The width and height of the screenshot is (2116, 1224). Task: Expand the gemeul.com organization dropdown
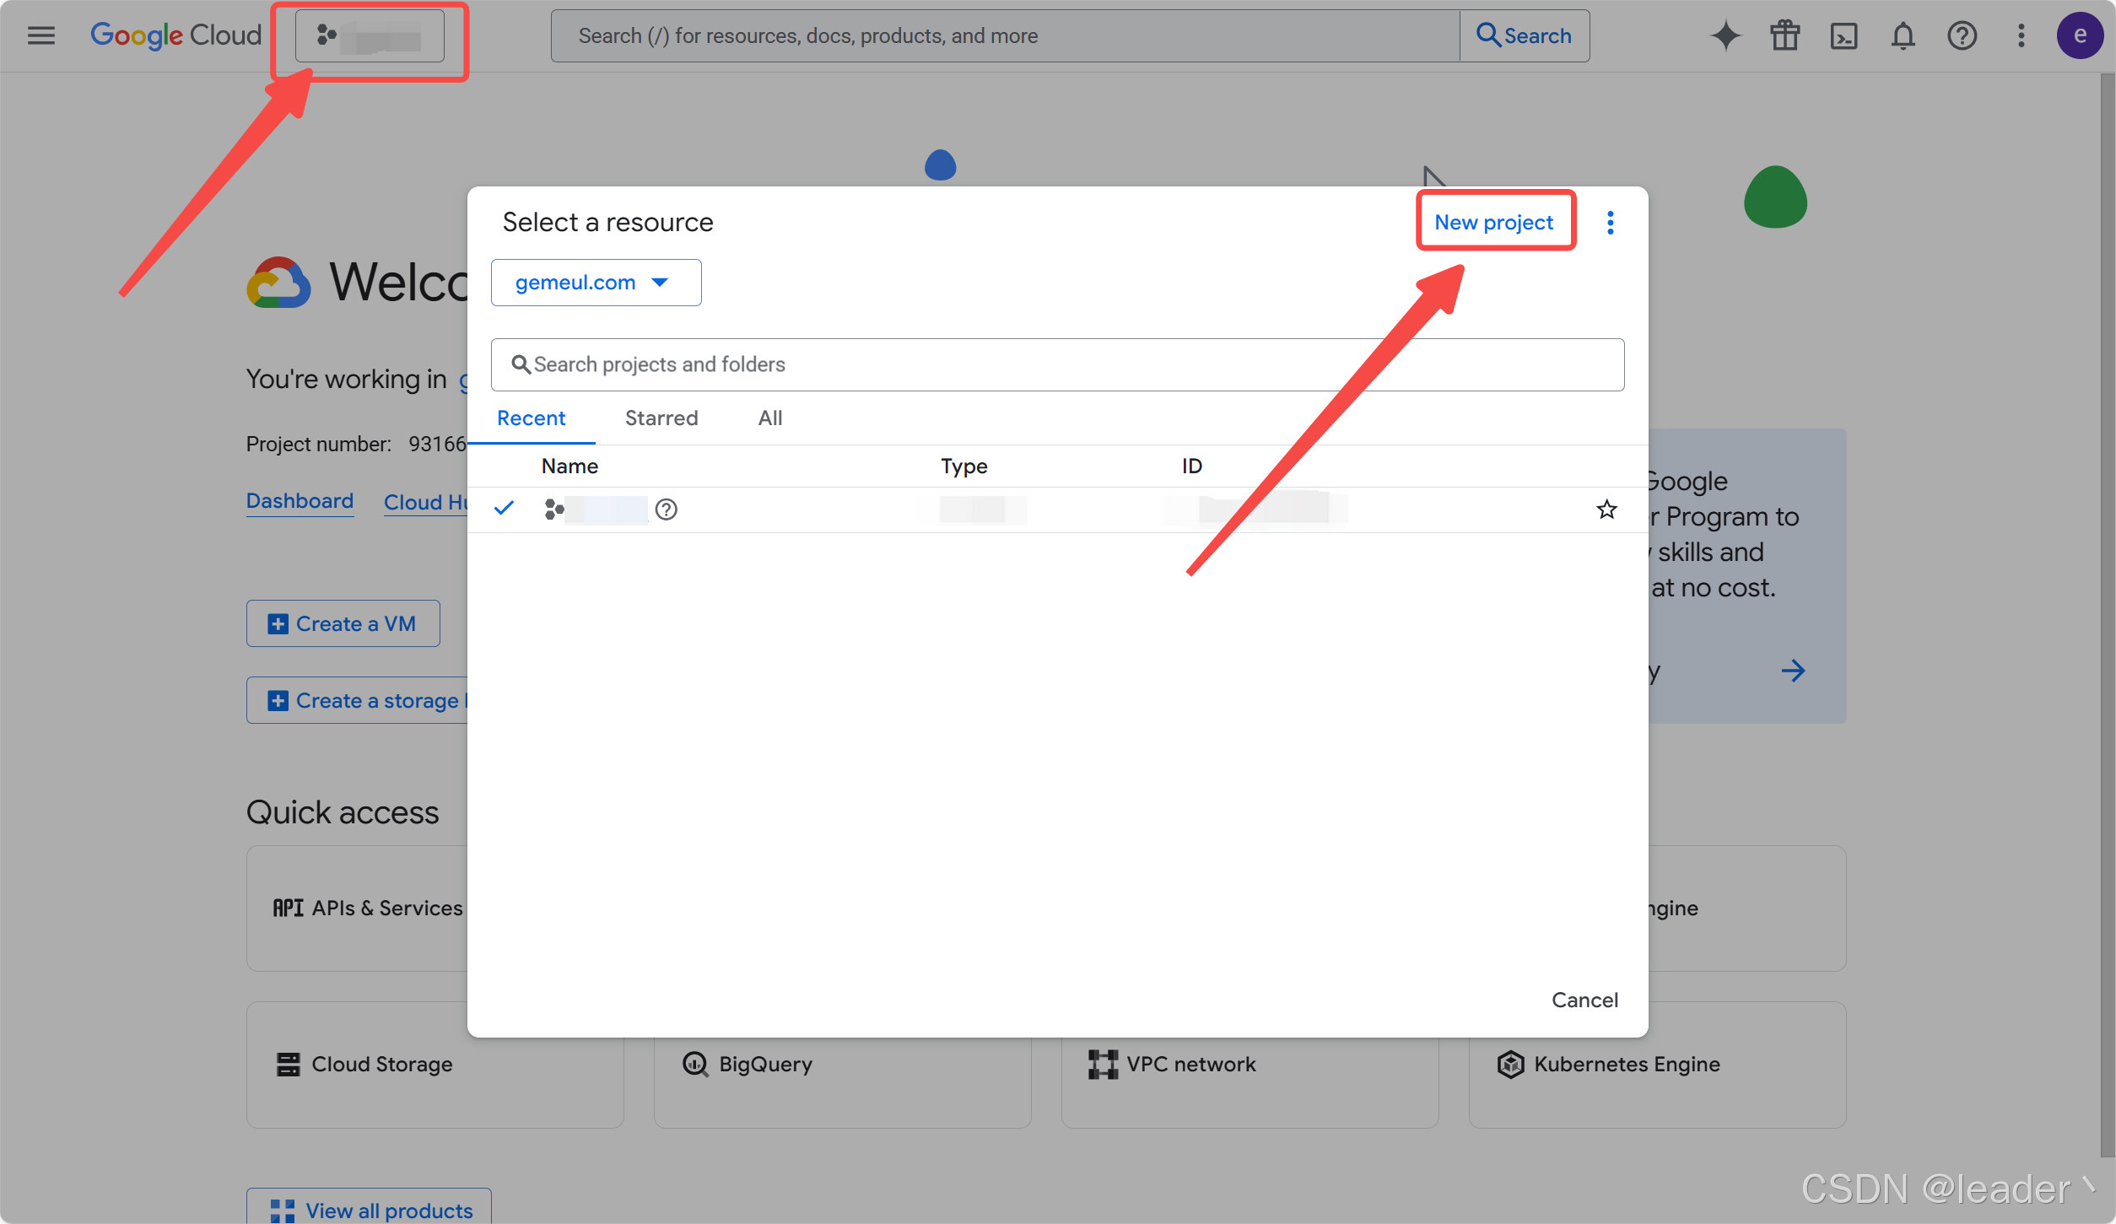pyautogui.click(x=595, y=283)
